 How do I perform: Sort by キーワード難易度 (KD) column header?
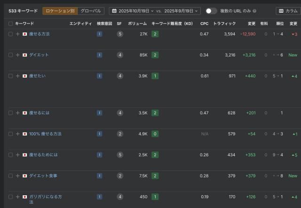pos(172,24)
